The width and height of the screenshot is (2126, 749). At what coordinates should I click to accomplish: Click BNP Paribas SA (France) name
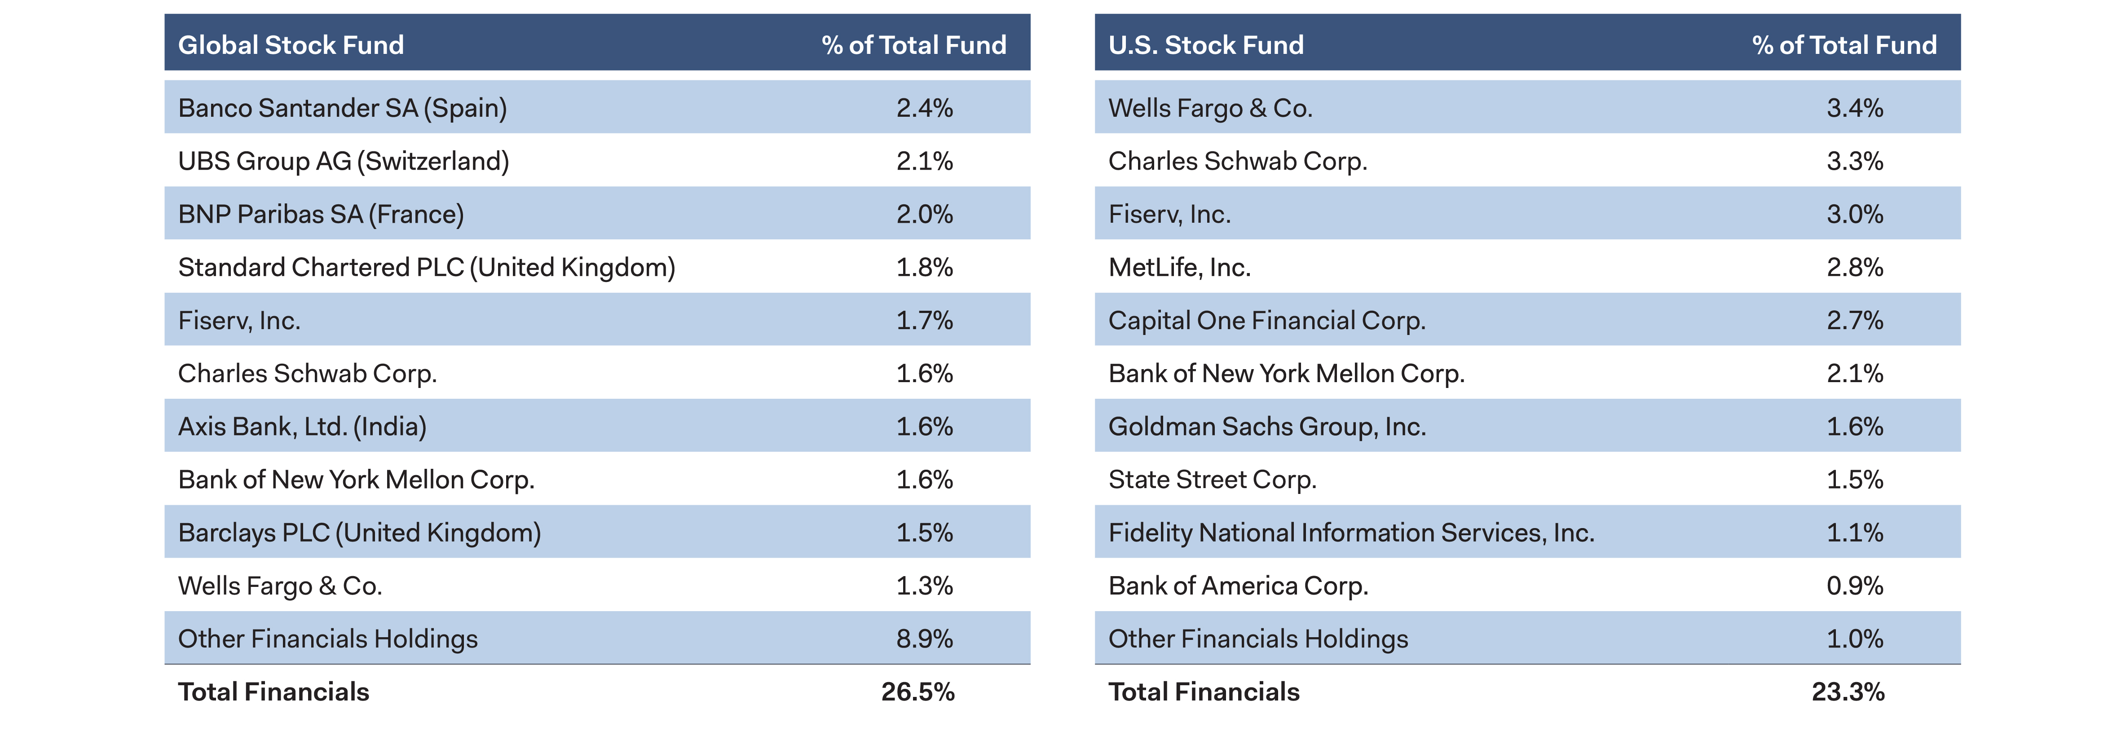[x=321, y=215]
